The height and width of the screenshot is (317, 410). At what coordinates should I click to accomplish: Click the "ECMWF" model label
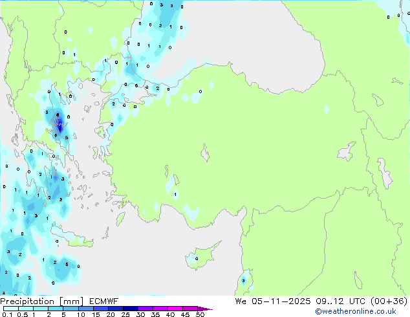coord(104,301)
